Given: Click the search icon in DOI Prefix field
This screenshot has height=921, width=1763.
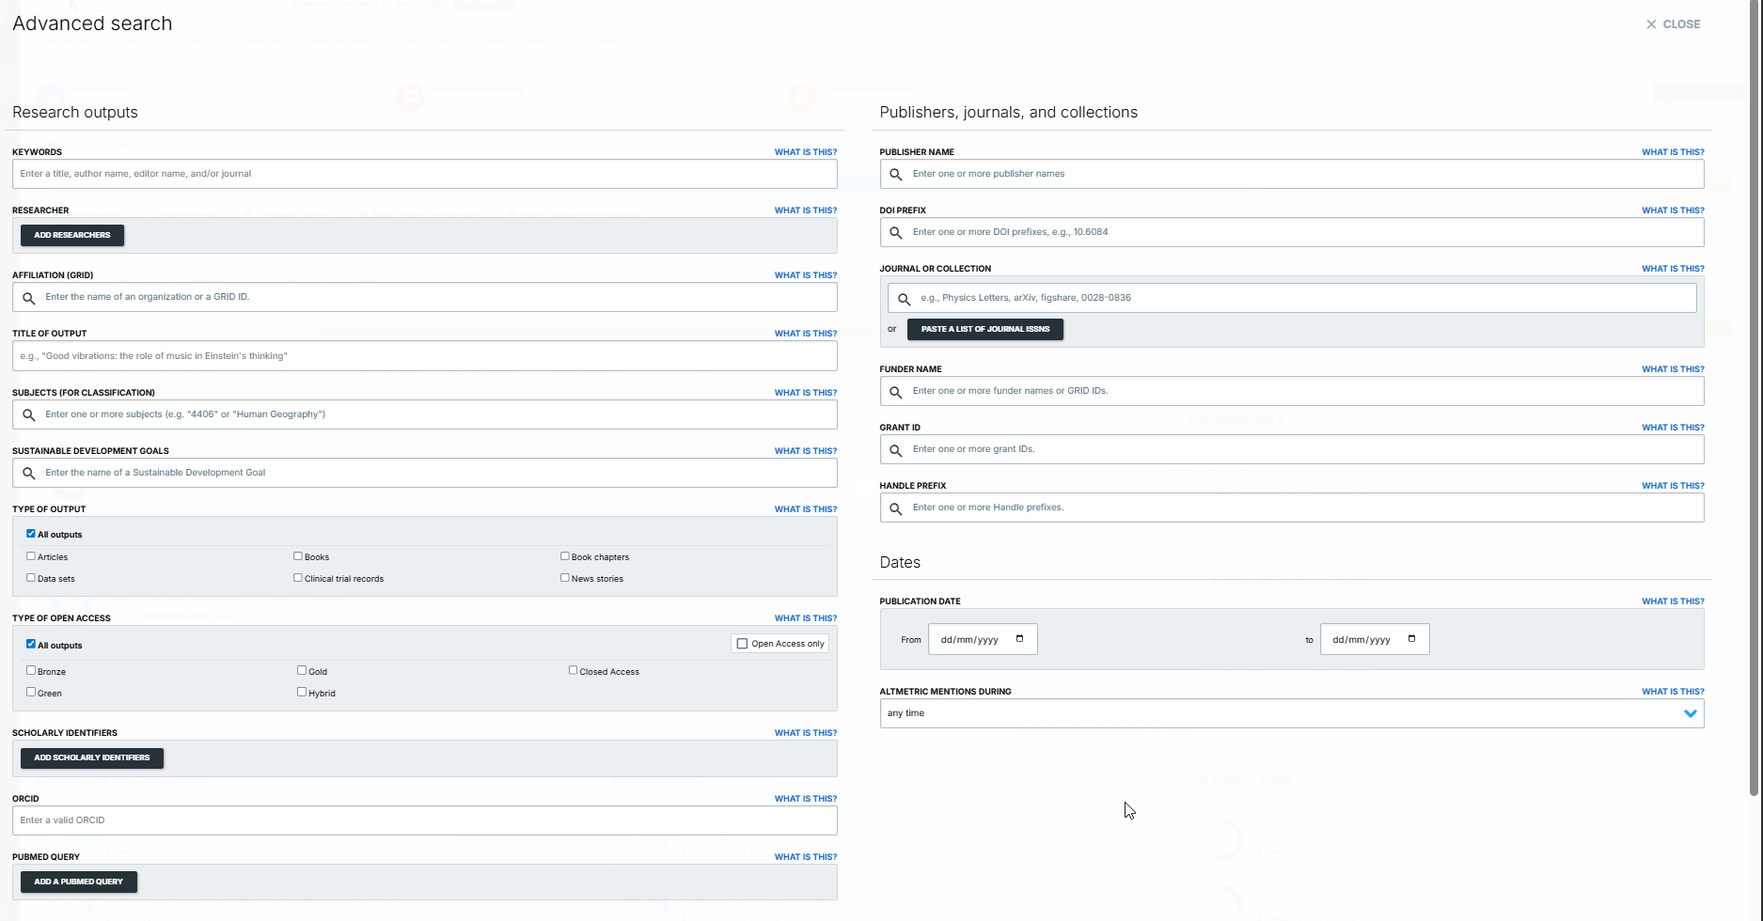Looking at the screenshot, I should (896, 233).
